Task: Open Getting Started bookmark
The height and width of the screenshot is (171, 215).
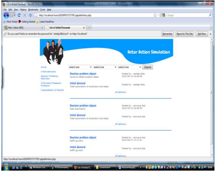Action: pyautogui.click(x=27, y=22)
